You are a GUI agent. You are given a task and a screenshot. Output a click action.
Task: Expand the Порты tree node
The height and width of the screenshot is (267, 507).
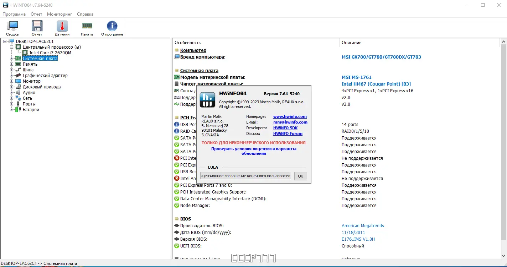coord(11,104)
